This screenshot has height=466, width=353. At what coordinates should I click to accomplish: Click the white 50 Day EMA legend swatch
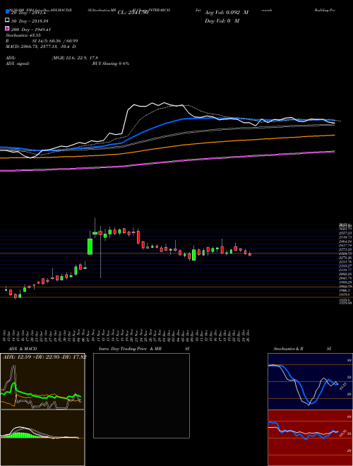8,20
